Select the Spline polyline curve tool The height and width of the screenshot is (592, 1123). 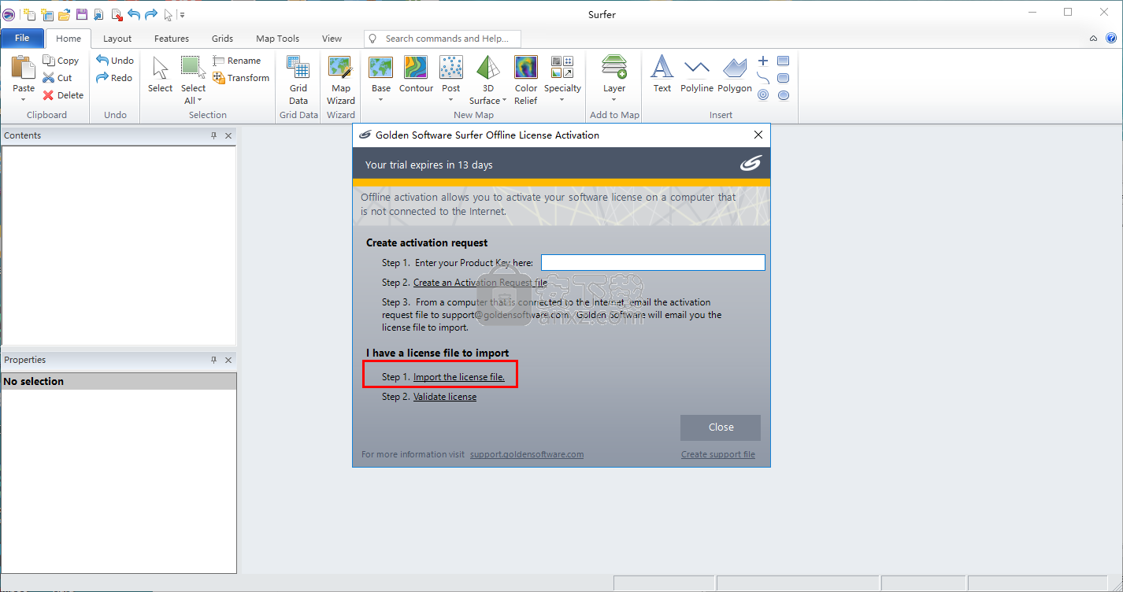(763, 78)
